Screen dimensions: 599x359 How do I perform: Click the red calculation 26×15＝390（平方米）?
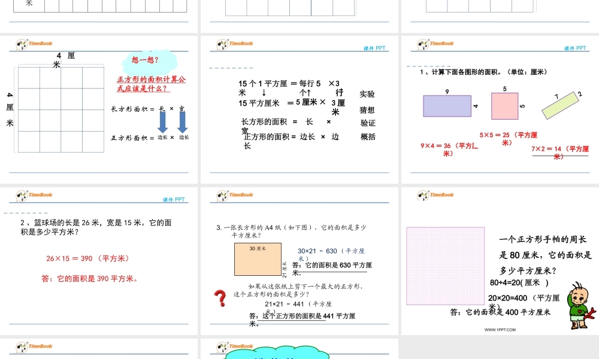point(88,258)
